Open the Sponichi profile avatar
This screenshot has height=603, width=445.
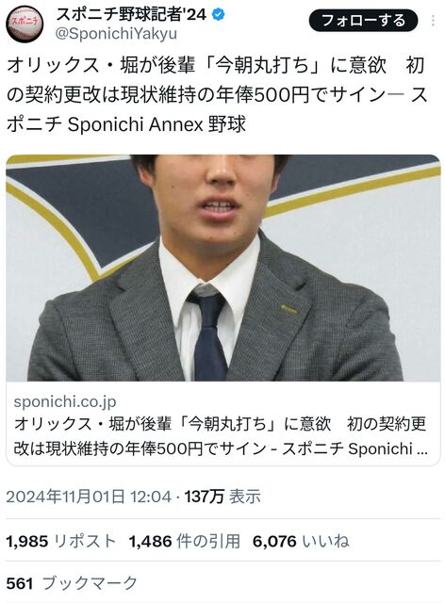[25, 24]
